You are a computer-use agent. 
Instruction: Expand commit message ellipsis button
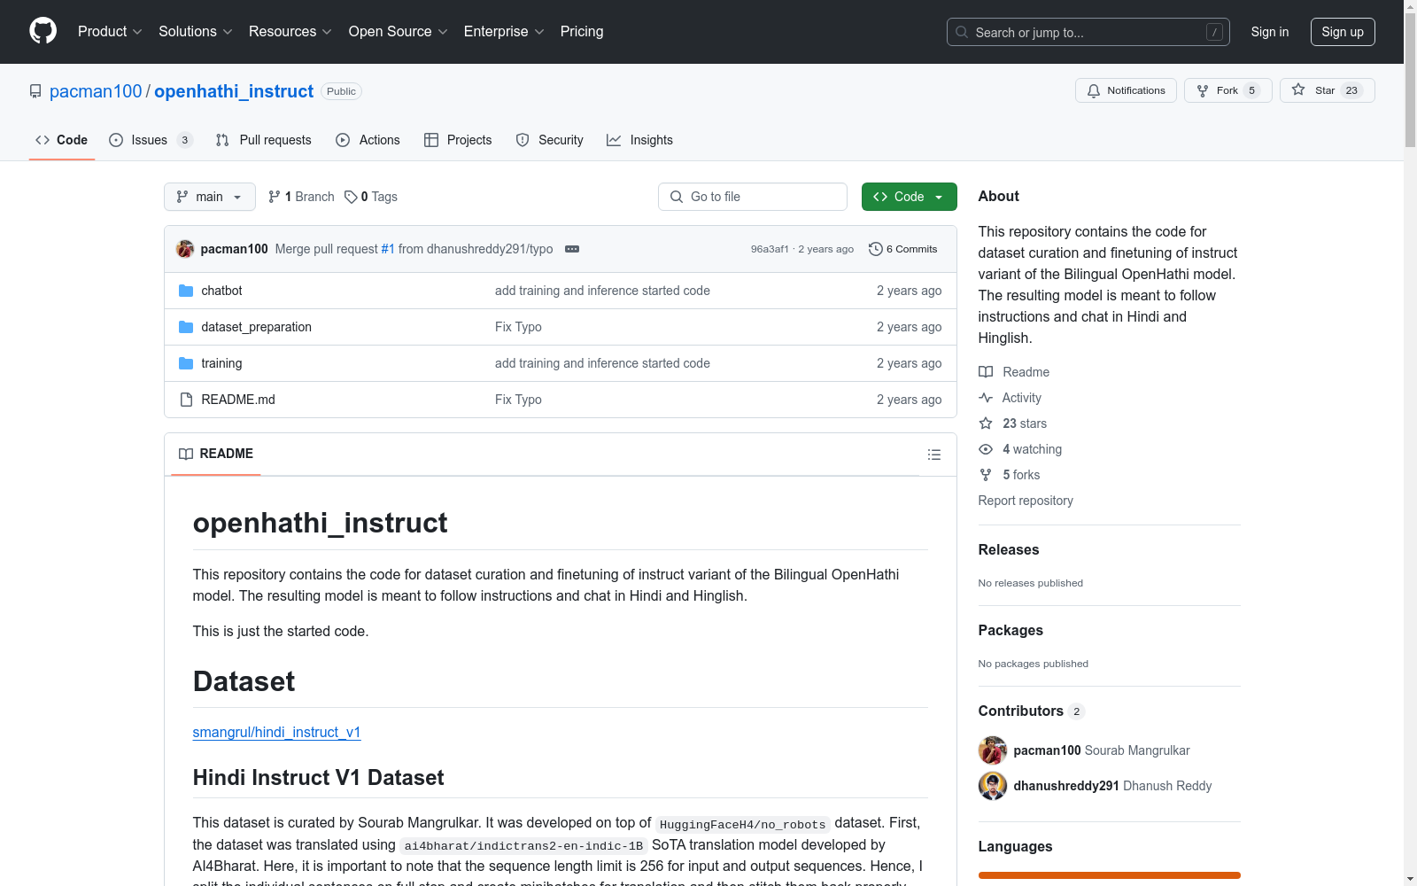click(x=572, y=249)
